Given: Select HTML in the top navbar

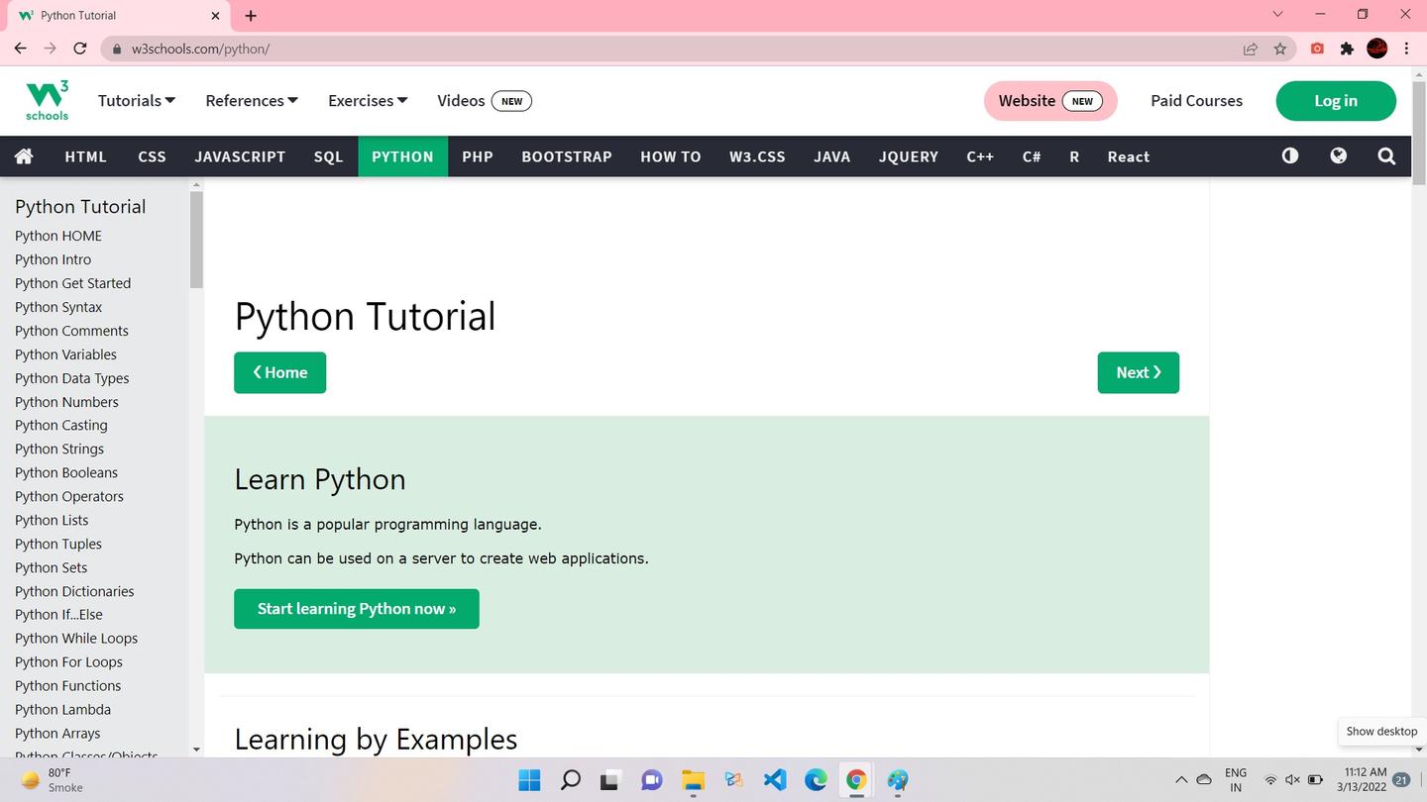Looking at the screenshot, I should 85,156.
